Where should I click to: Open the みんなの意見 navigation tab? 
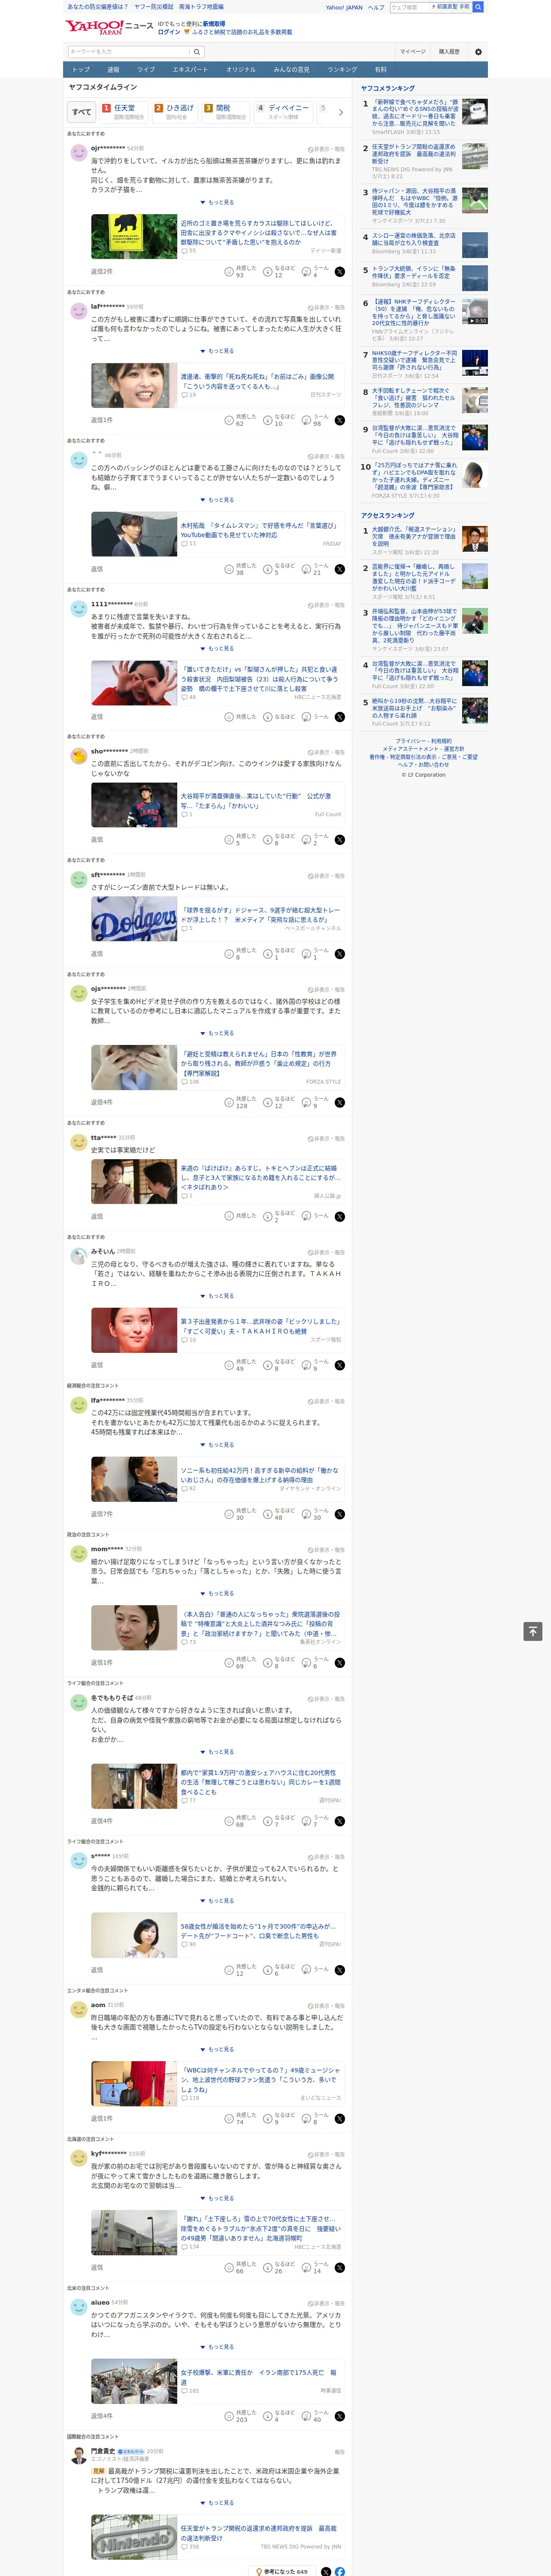tap(291, 69)
